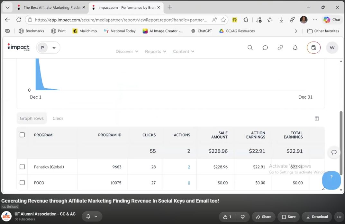Image resolution: width=345 pixels, height=224 pixels.
Task: Toggle the select-all checkbox in table header
Action: tap(22, 135)
